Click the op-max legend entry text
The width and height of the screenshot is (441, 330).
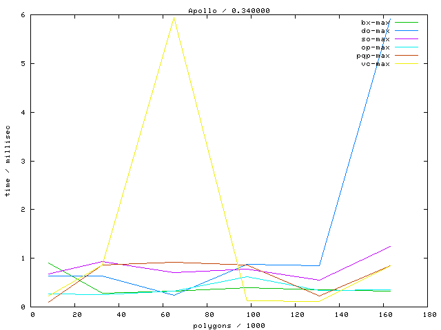pyautogui.click(x=376, y=47)
